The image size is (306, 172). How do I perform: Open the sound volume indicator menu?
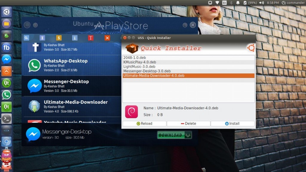tap(261, 3)
